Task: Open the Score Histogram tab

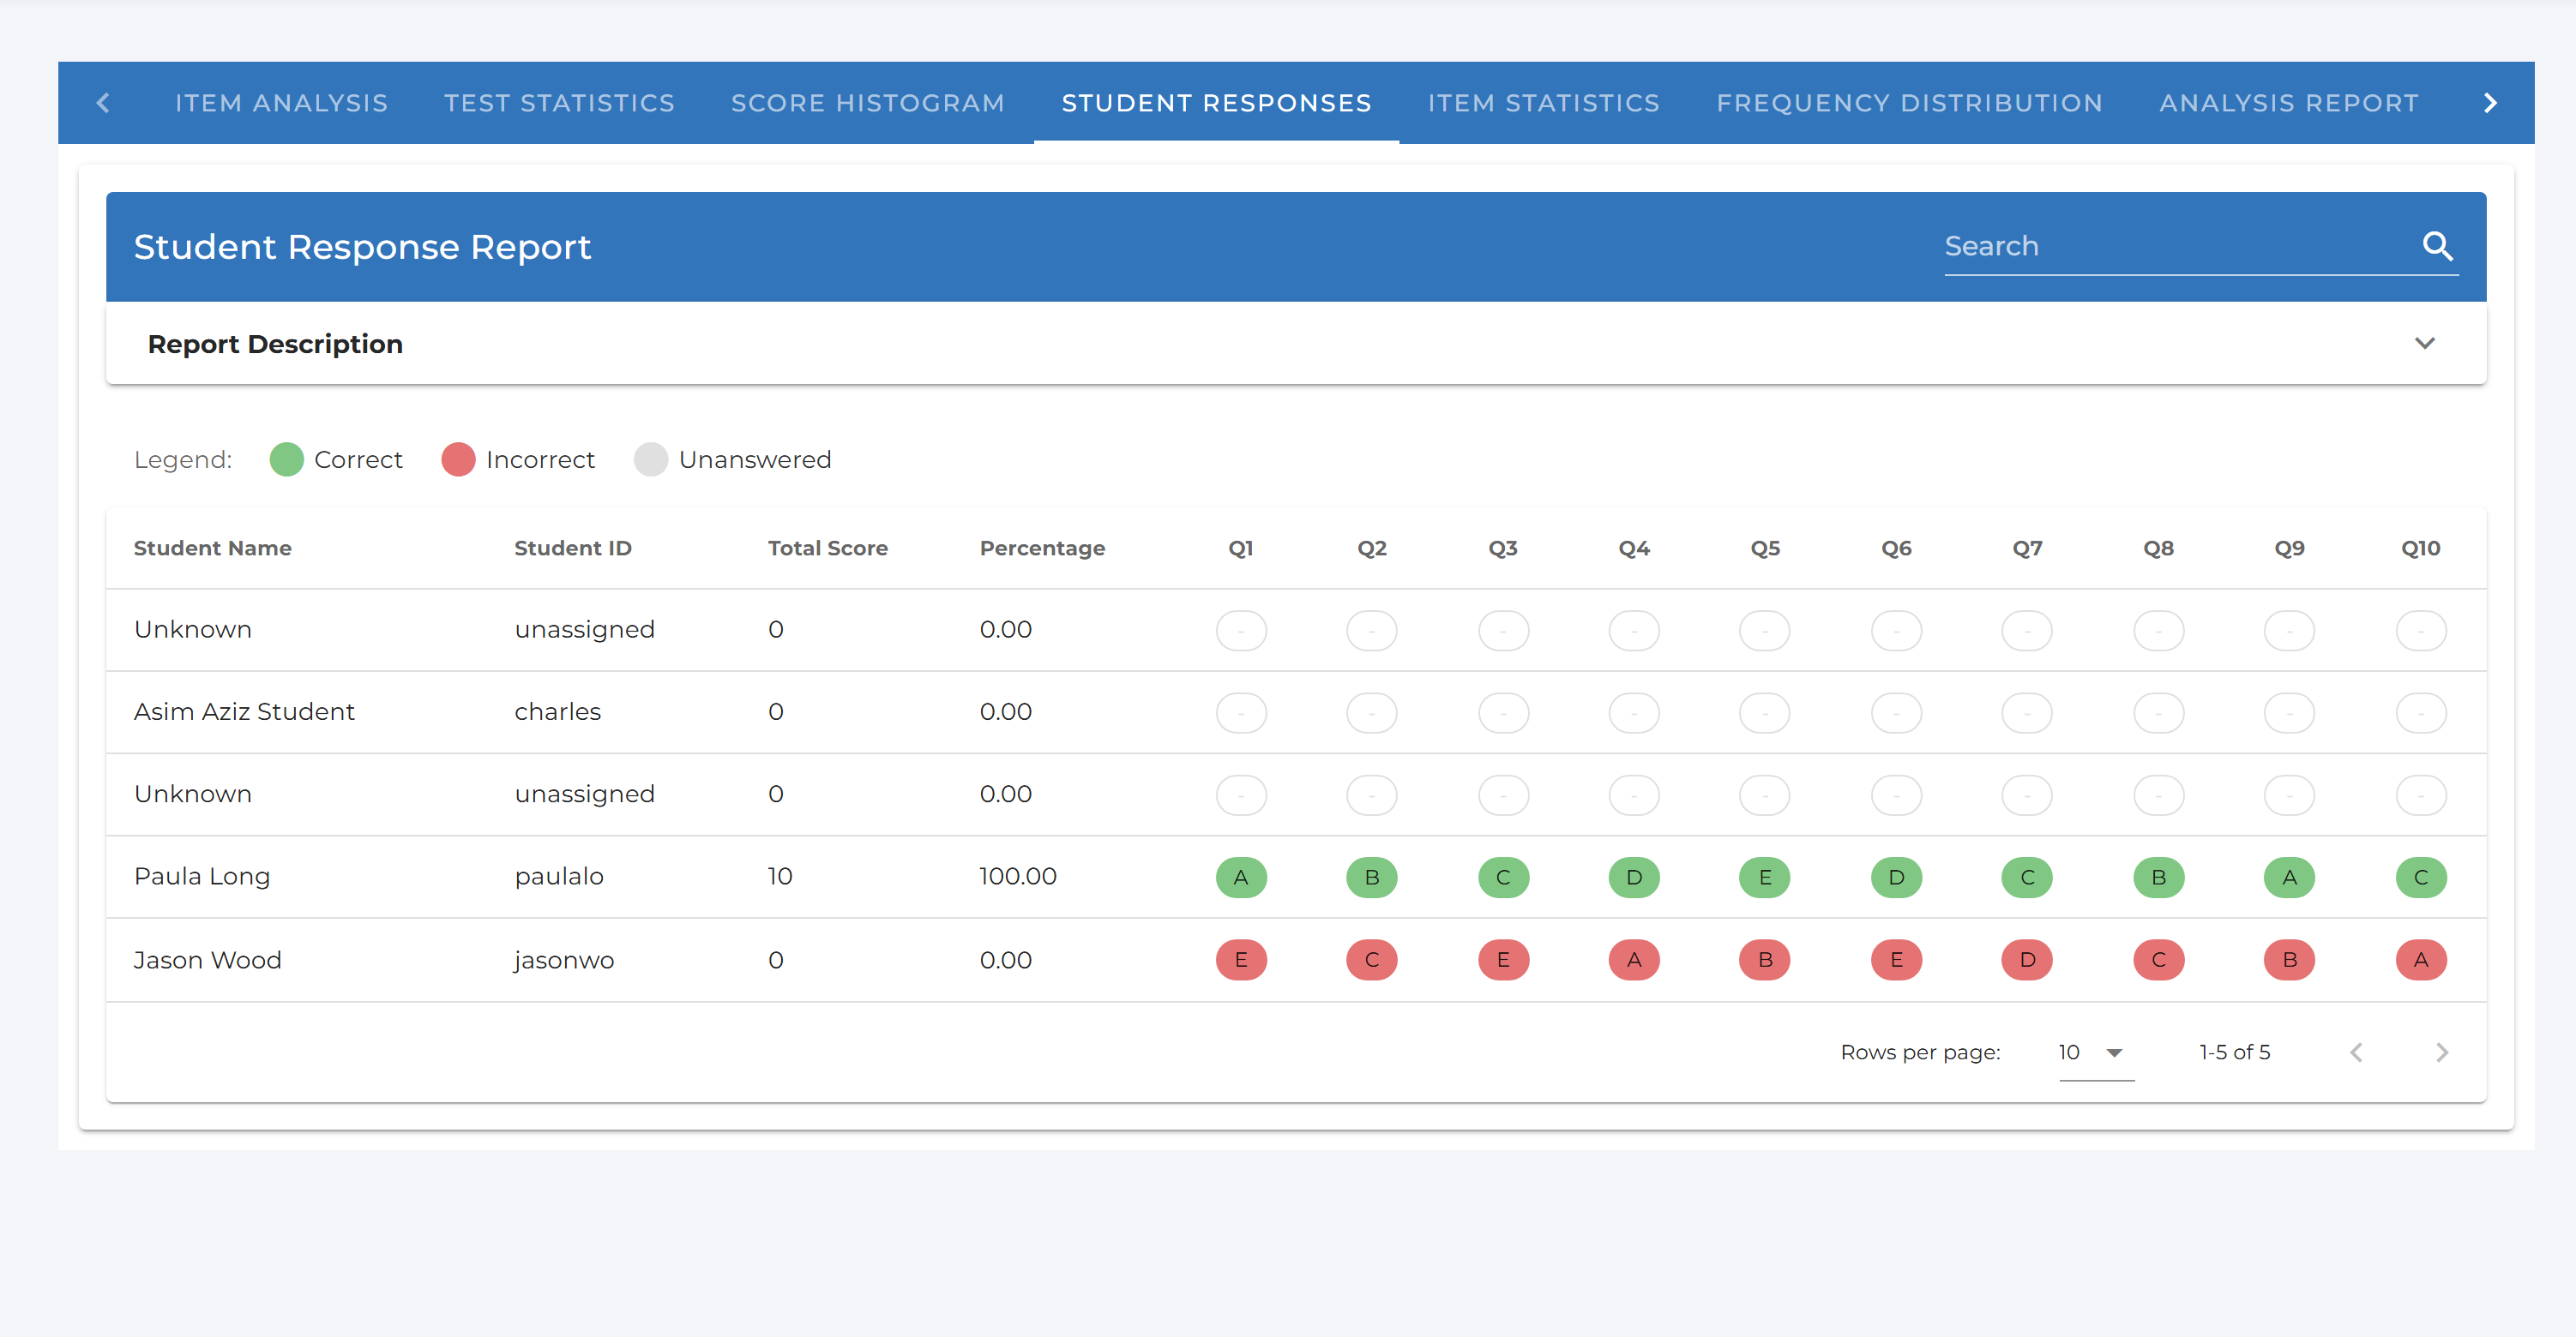Action: pos(867,103)
